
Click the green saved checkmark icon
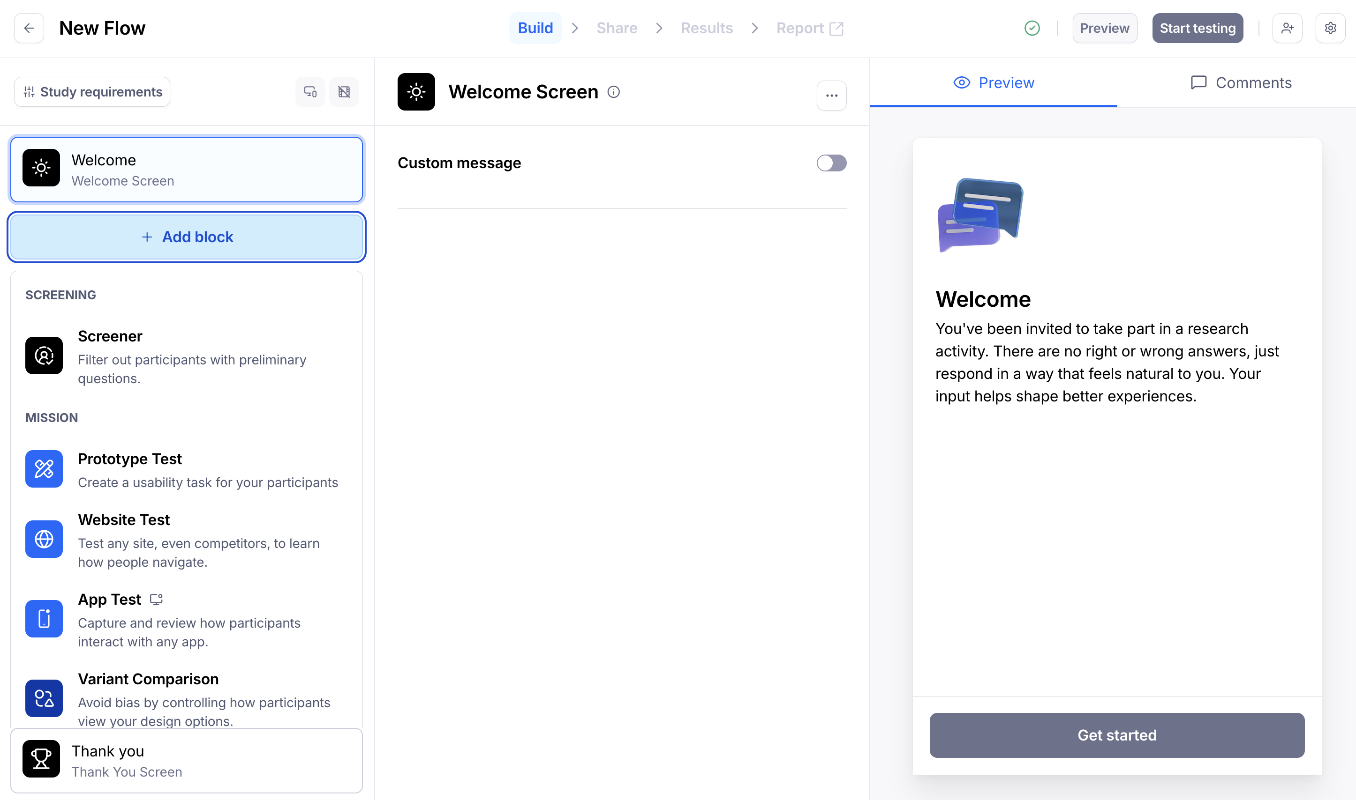tap(1032, 28)
